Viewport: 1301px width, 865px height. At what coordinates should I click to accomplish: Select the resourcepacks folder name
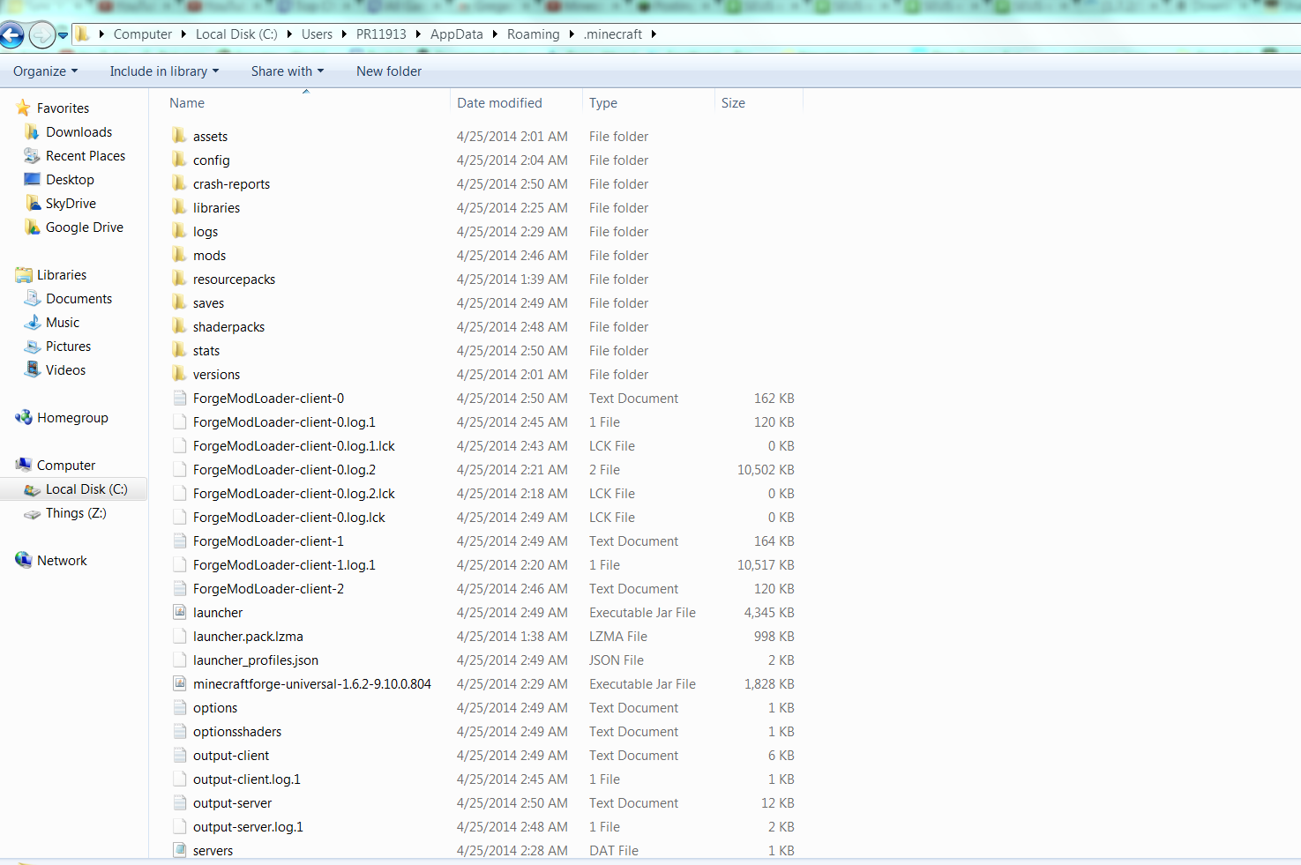[235, 280]
